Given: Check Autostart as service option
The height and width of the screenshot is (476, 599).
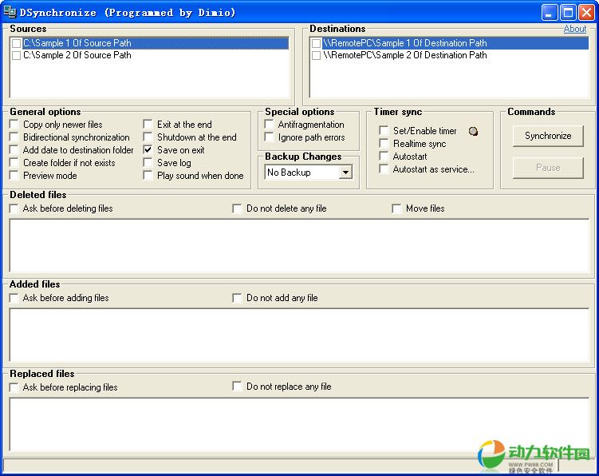Looking at the screenshot, I should click(384, 169).
